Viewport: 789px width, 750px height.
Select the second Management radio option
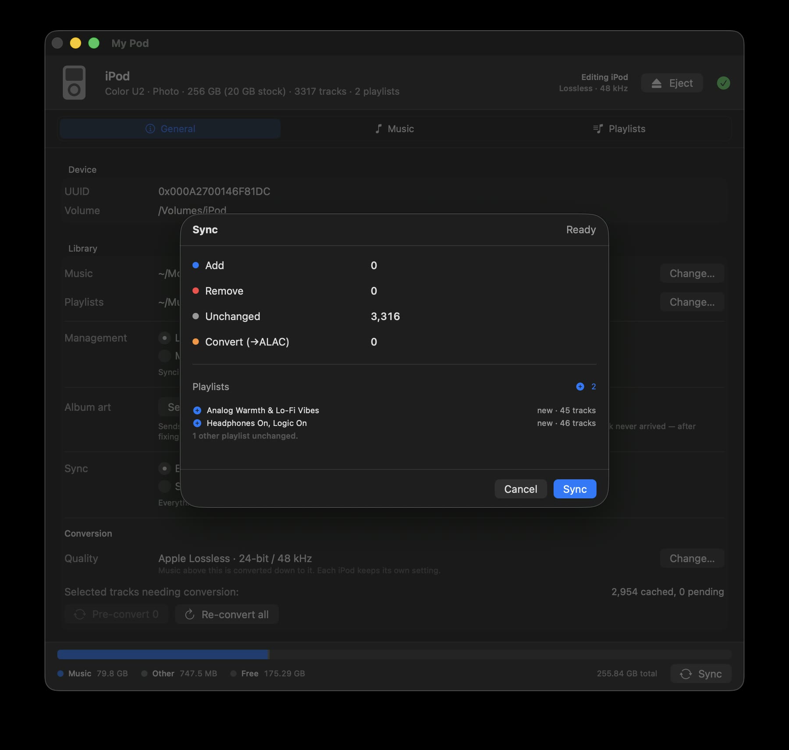coord(164,356)
